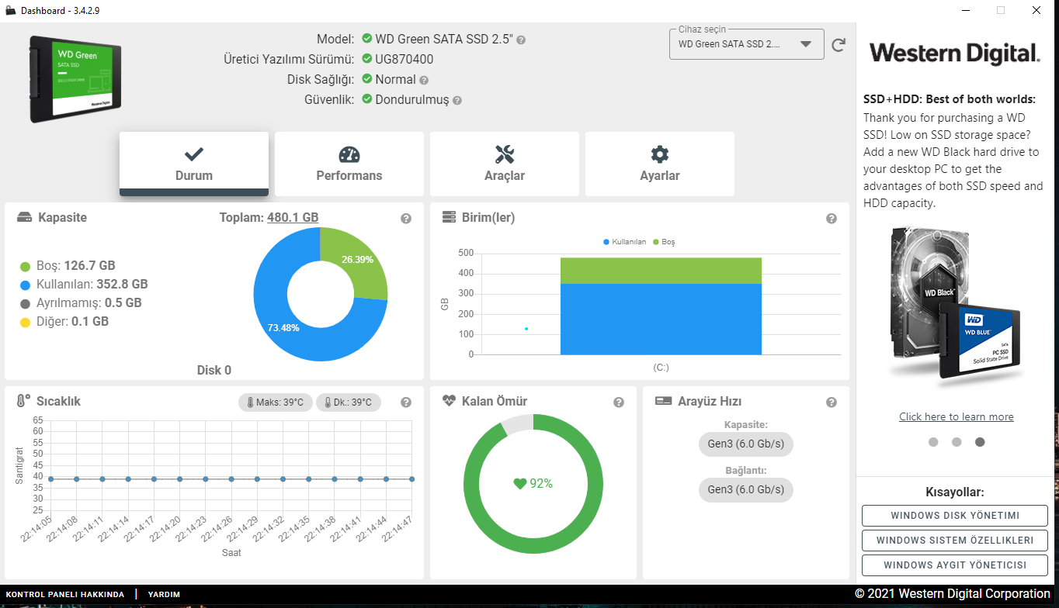Open the Kapasite panel help icon

click(406, 219)
